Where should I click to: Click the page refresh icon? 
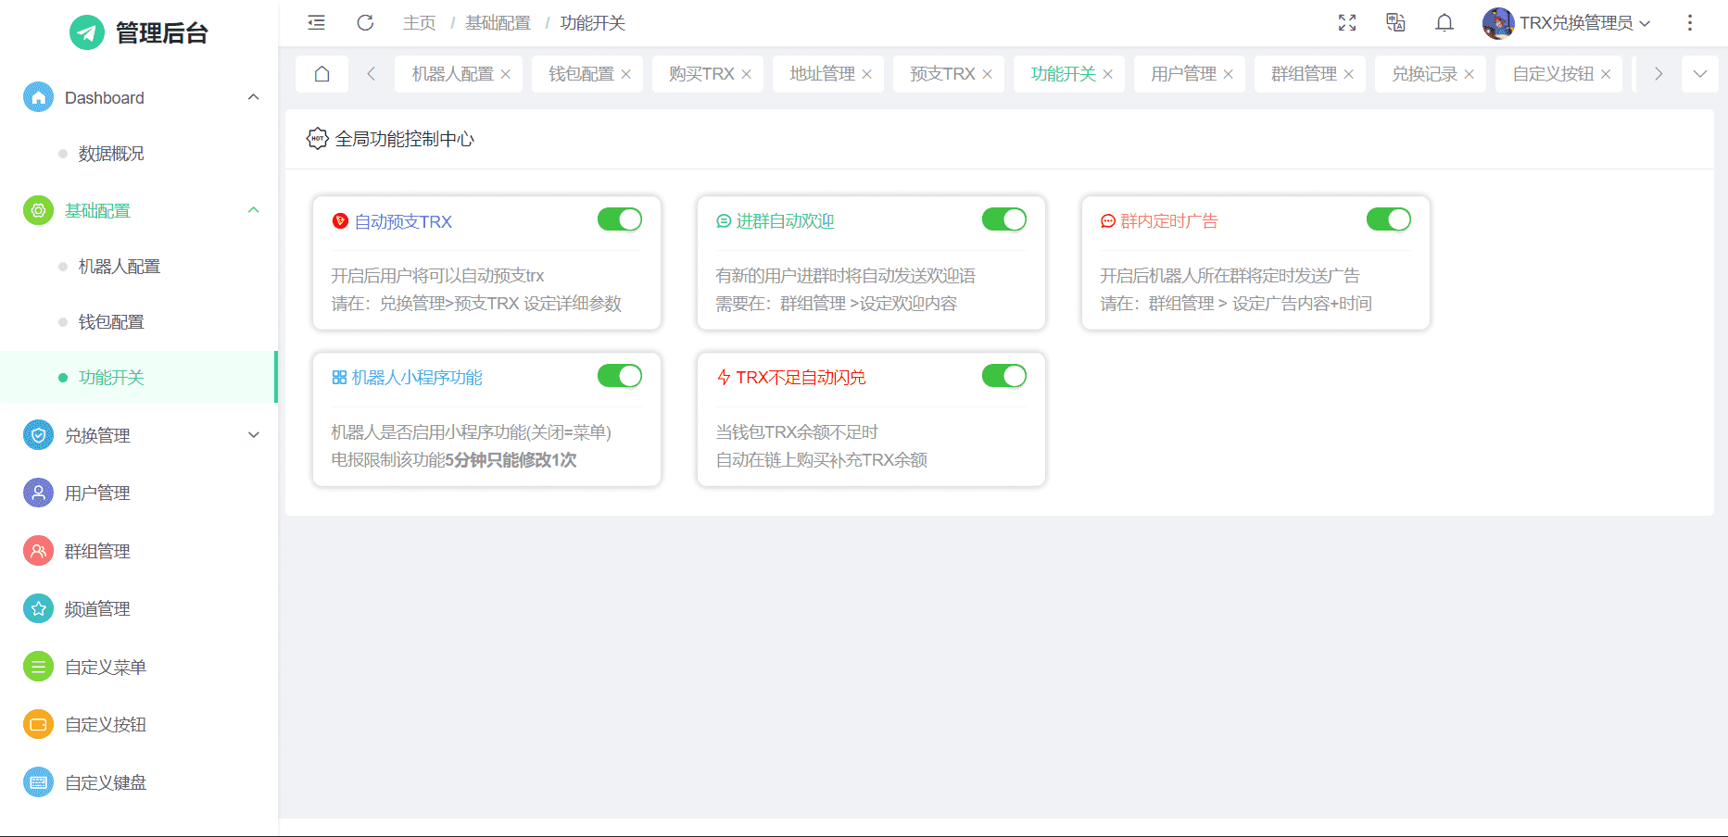[x=365, y=23]
